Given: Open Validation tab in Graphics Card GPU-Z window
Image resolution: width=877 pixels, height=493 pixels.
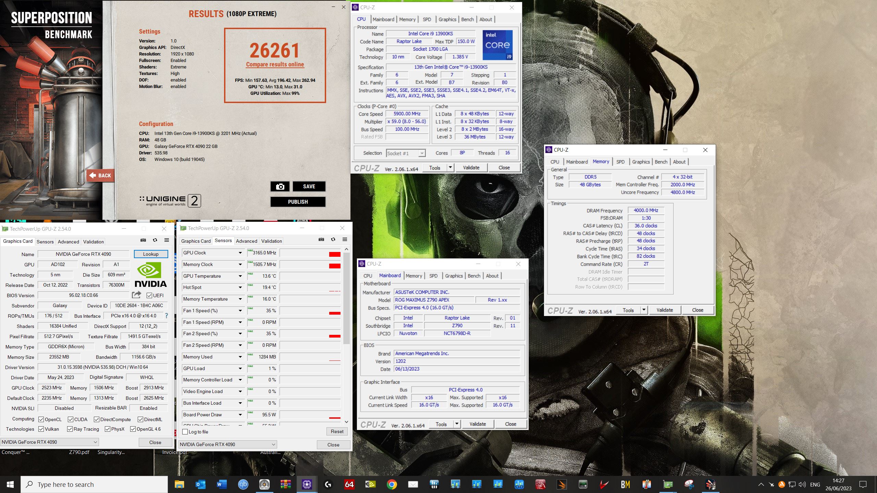Looking at the screenshot, I should pyautogui.click(x=93, y=242).
